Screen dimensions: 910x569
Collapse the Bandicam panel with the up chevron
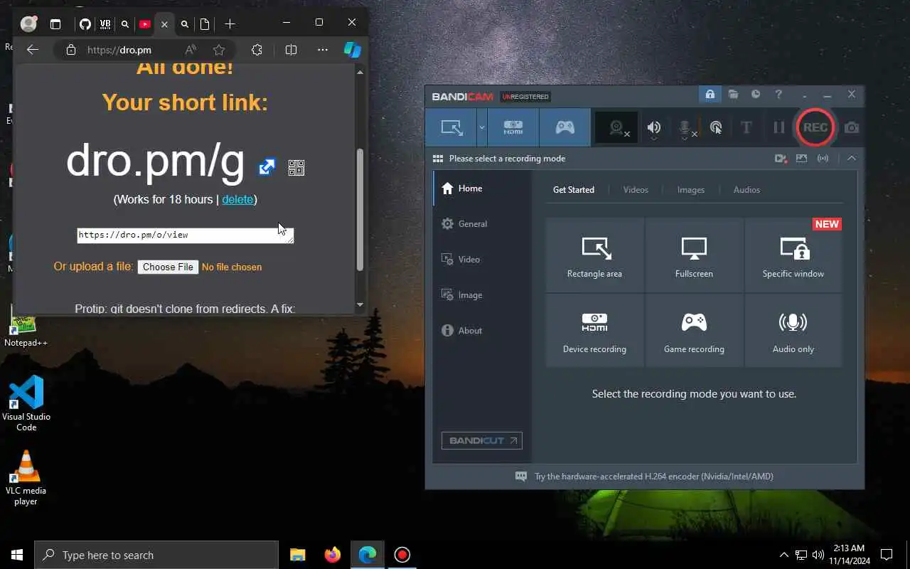[851, 159]
